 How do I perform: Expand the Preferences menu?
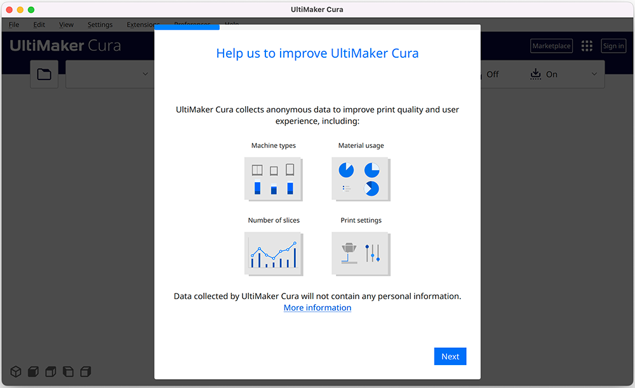pos(192,24)
